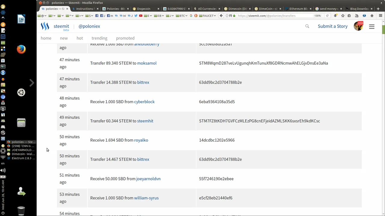Switch to the Ethereum Blo tab
The height and width of the screenshot is (216, 385).
point(297,9)
